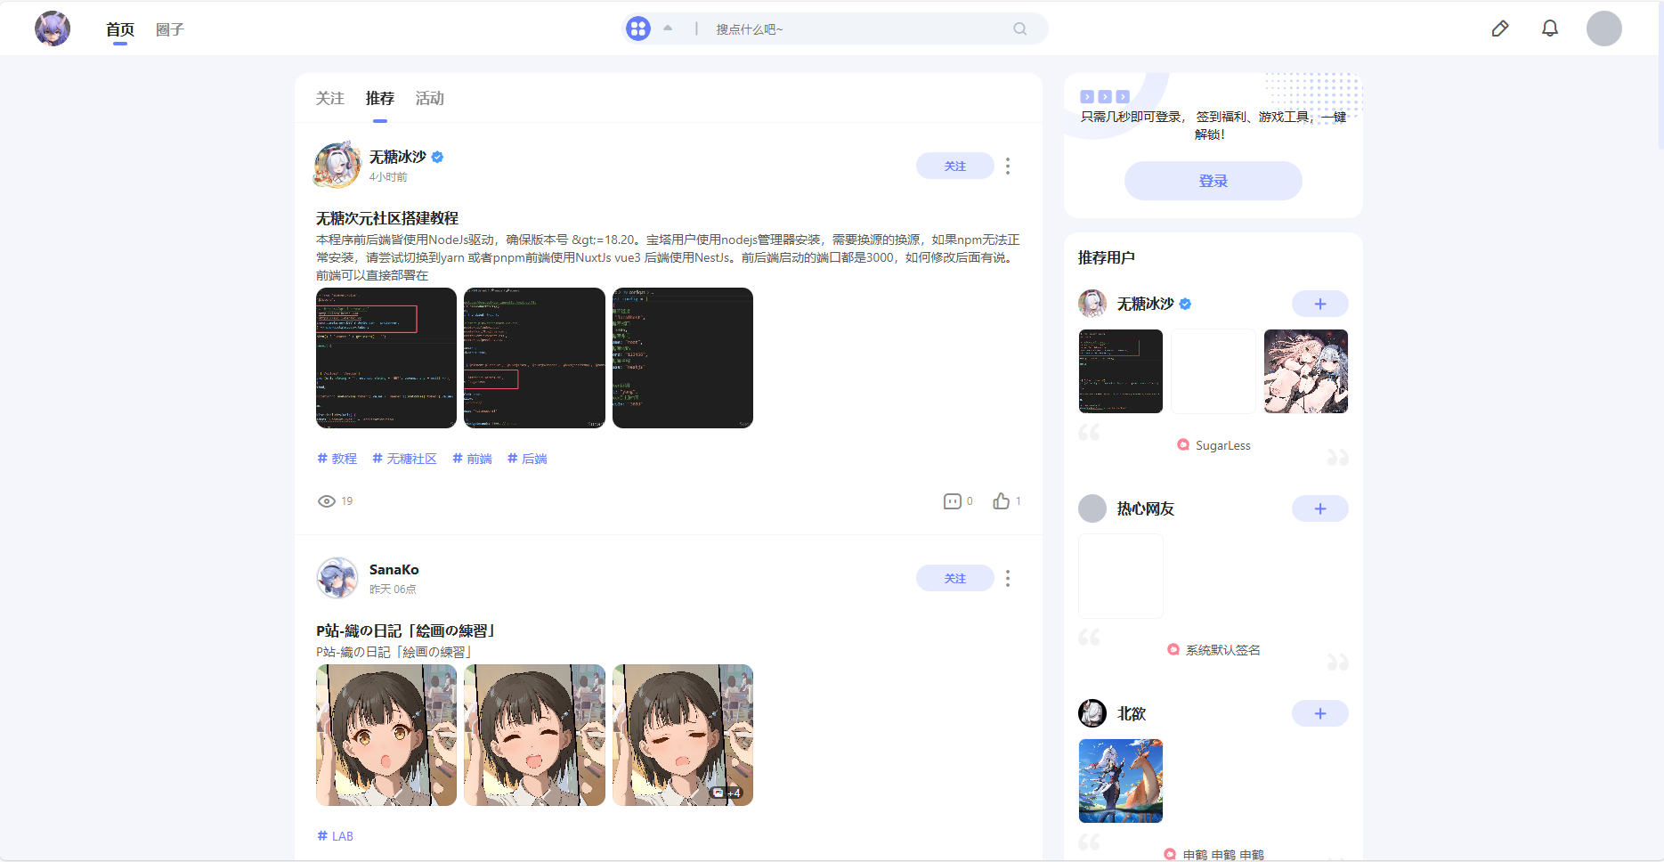Open the #教程 hashtag link
1664x862 pixels.
click(x=337, y=459)
